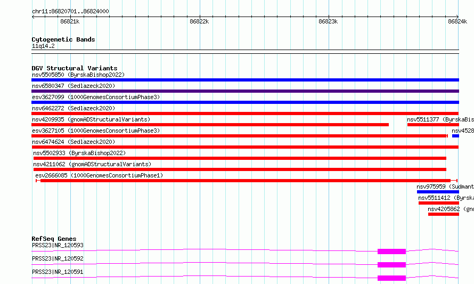Screen dimensions: 474x284
Task: Open esv3627105 (1000GenomesConsortiumPhase3) label
Action: [96, 131]
